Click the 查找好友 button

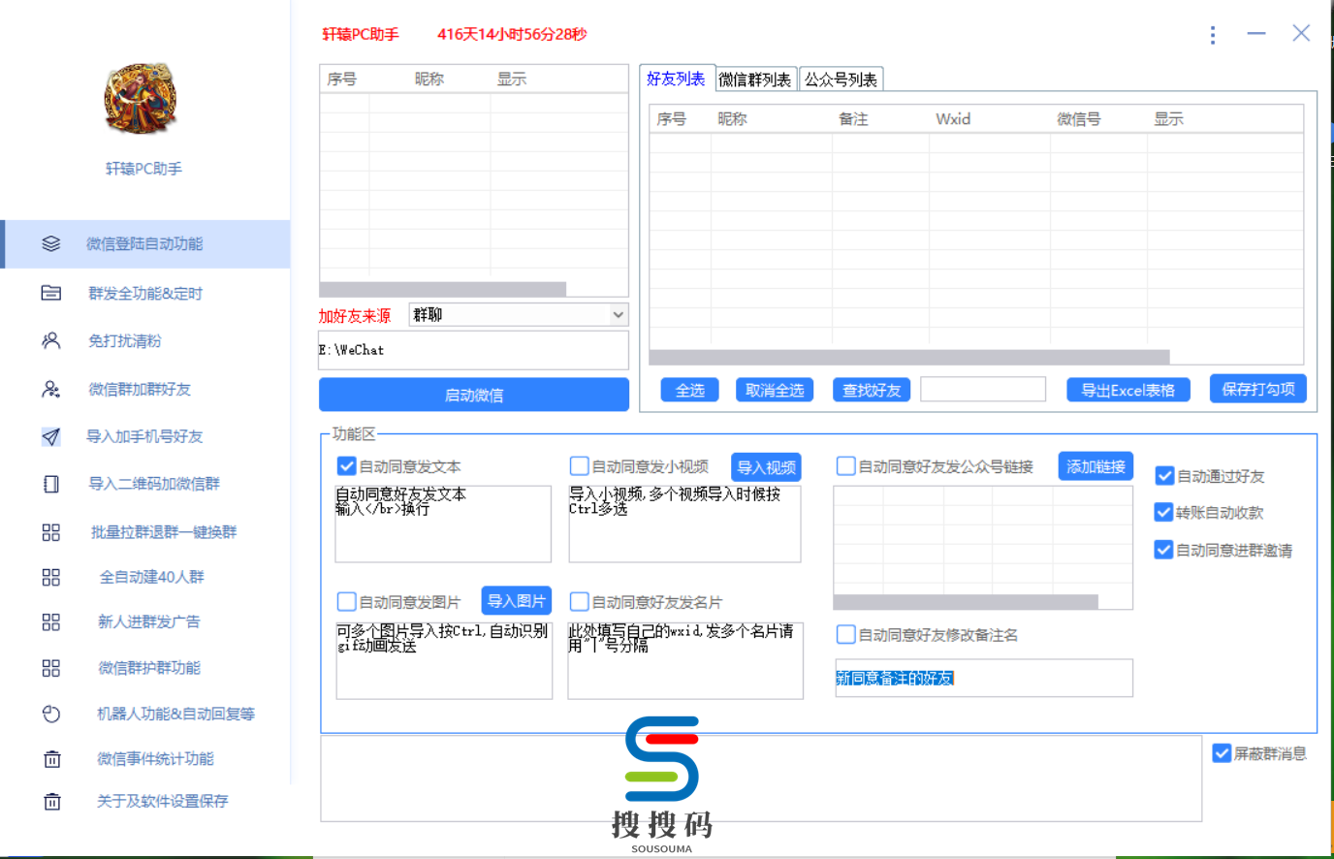click(x=872, y=390)
